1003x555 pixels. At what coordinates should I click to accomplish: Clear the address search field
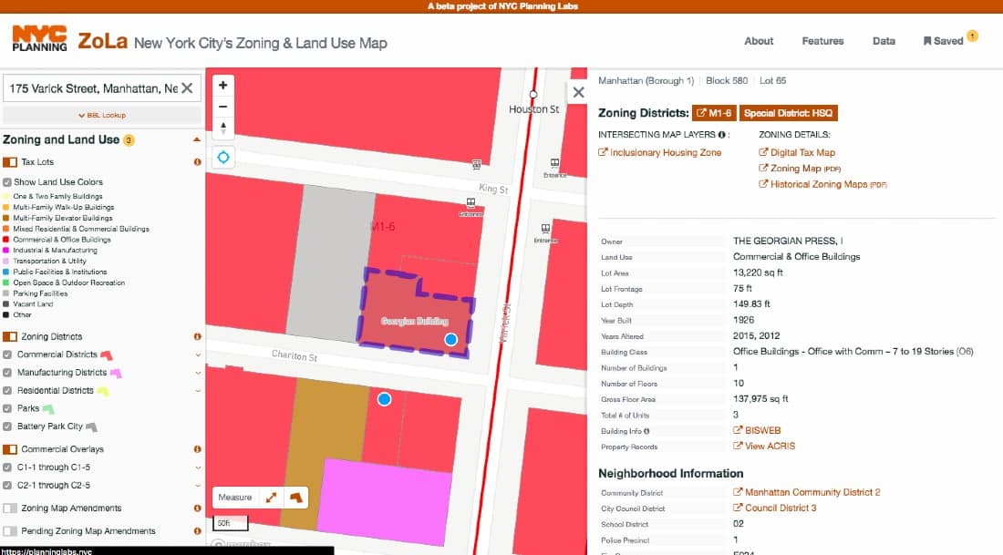pos(187,88)
